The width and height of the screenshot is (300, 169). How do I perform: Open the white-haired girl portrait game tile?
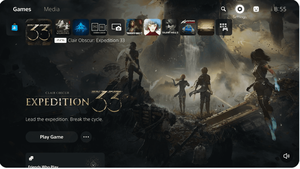pyautogui.click(x=152, y=27)
